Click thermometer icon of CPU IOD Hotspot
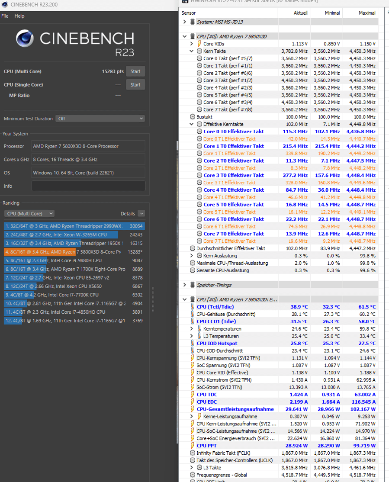This screenshot has width=389, height=482. (193, 344)
